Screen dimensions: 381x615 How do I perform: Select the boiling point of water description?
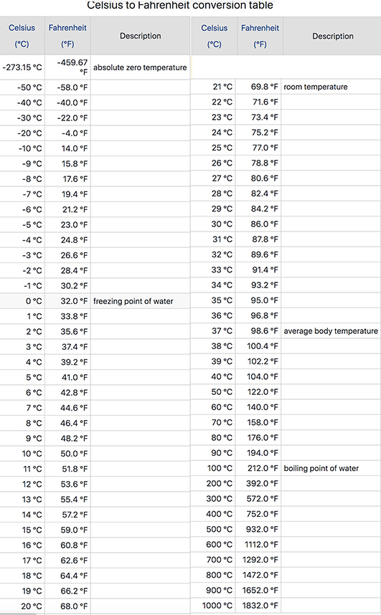321,468
